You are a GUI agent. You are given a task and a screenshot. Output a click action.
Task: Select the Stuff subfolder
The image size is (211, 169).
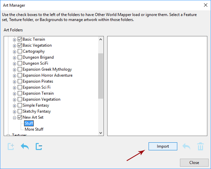pos(29,123)
